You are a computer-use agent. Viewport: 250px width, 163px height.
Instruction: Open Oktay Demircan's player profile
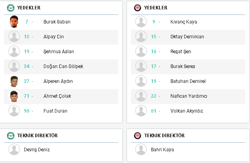tap(187, 37)
